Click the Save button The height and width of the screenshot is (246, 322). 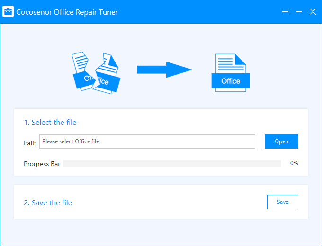click(283, 202)
